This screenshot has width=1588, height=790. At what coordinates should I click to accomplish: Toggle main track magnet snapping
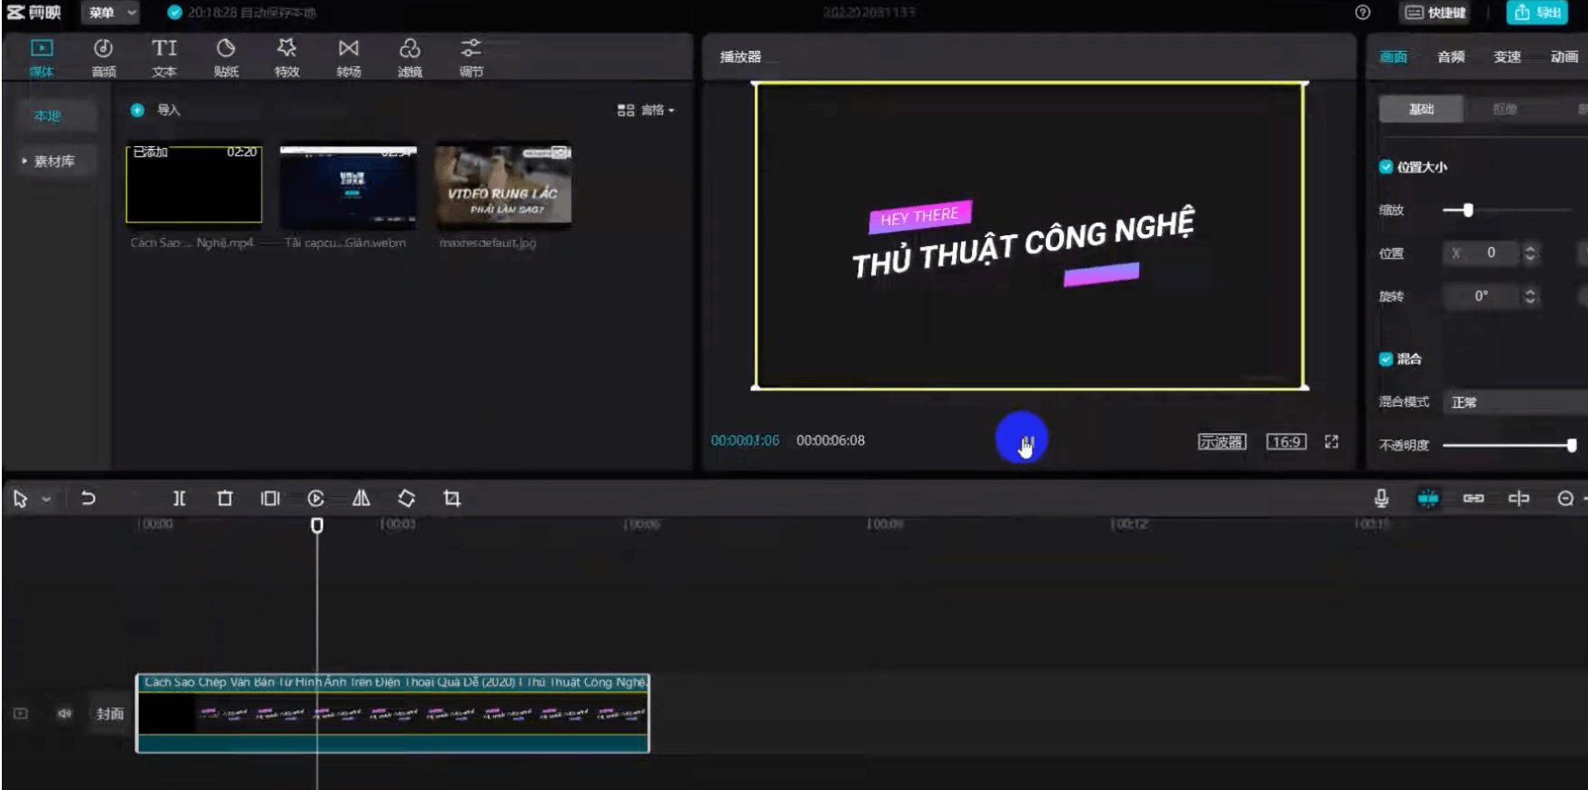tap(1428, 498)
